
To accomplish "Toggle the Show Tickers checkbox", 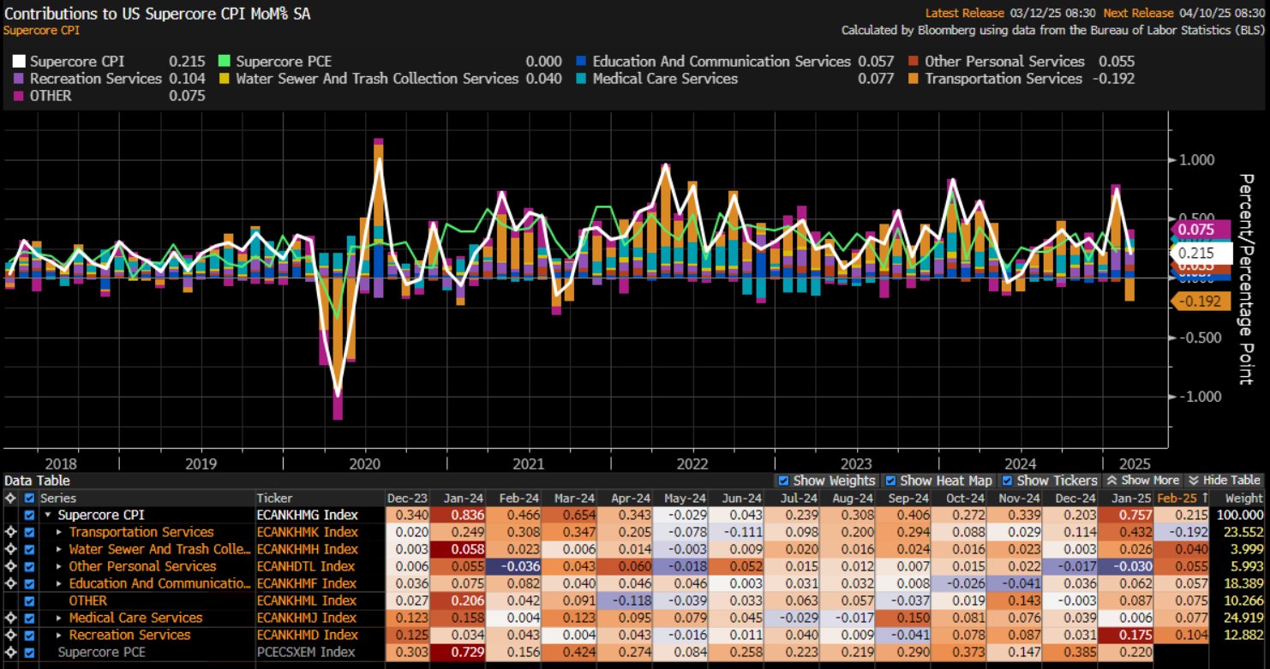I will point(1007,481).
